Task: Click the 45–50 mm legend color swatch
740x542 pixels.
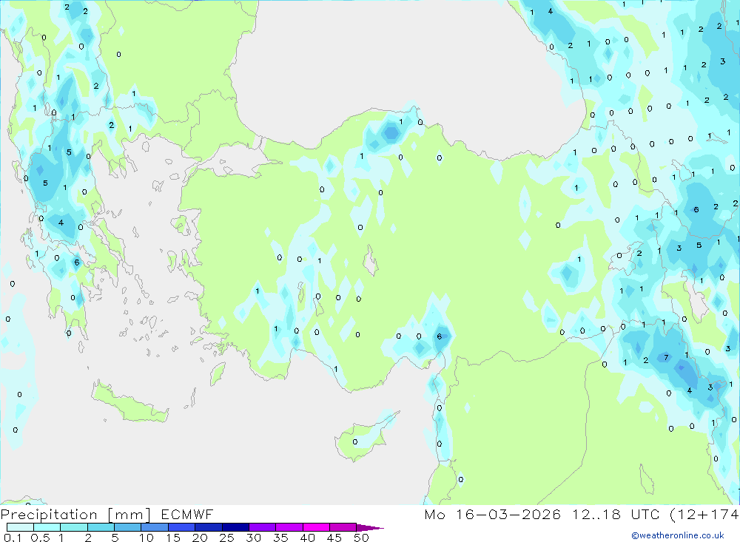Action: click(343, 527)
